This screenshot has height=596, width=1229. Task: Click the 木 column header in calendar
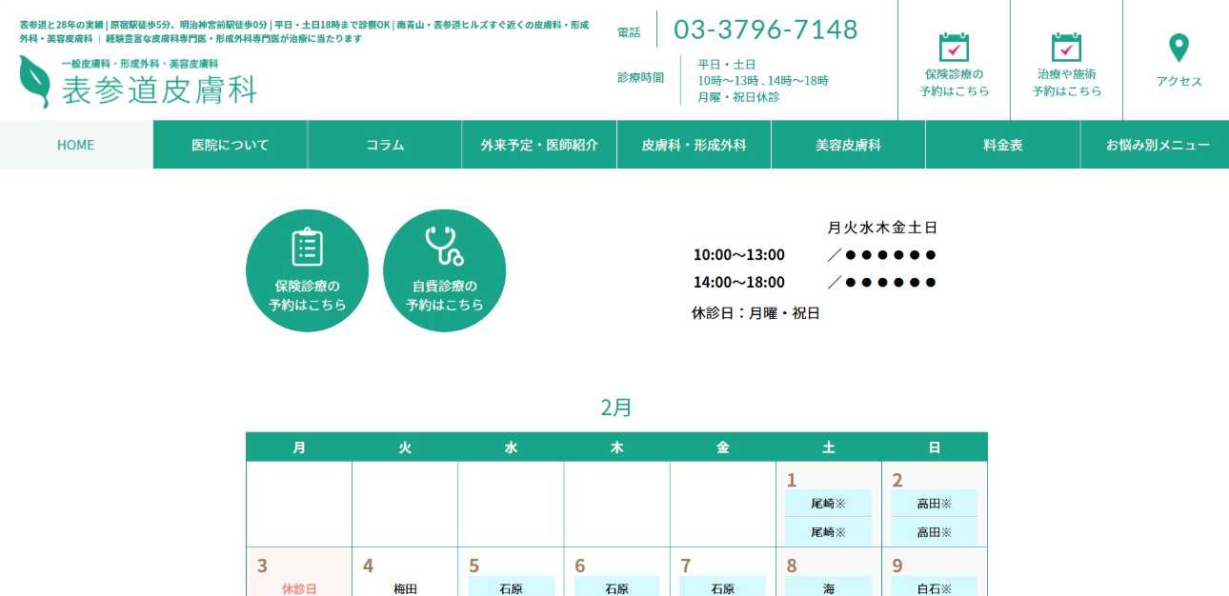click(616, 447)
